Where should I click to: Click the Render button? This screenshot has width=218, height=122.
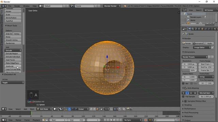tap(187, 43)
